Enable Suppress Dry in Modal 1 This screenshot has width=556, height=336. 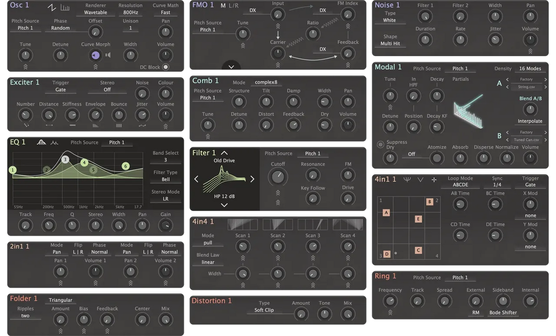pos(380,145)
